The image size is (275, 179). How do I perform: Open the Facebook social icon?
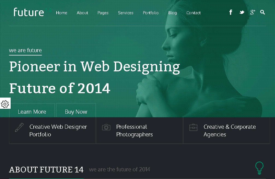[x=231, y=12]
